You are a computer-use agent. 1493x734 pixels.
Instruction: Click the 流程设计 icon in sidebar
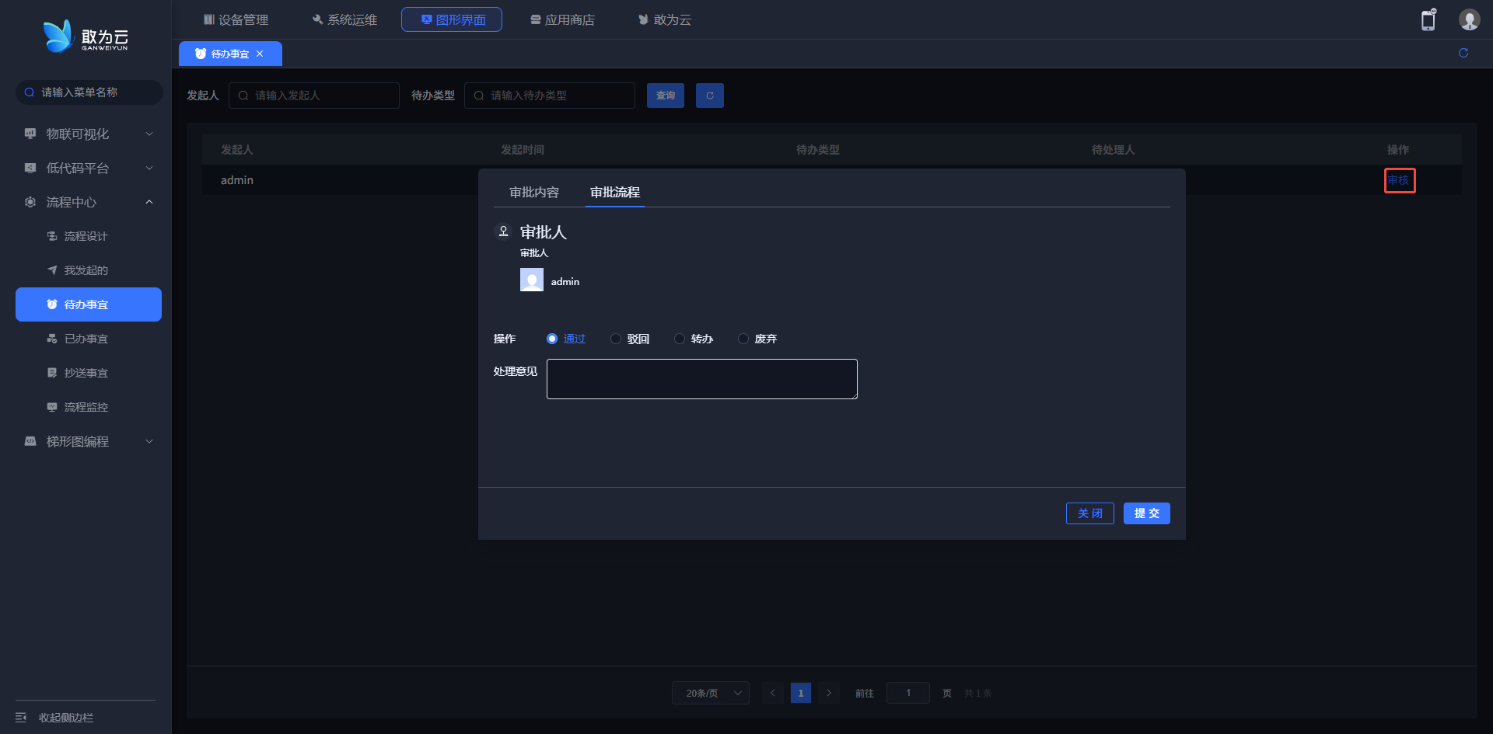(x=52, y=236)
